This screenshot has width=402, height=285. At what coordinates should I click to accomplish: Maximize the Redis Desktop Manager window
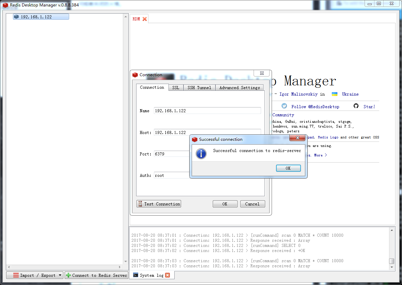[x=379, y=4]
